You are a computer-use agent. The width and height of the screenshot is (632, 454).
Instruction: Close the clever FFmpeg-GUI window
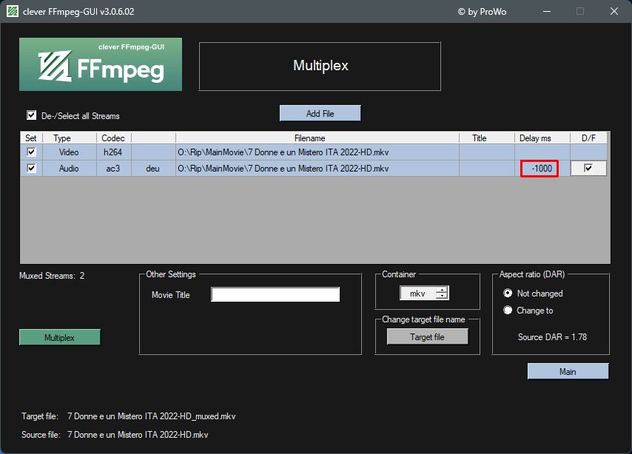point(613,11)
